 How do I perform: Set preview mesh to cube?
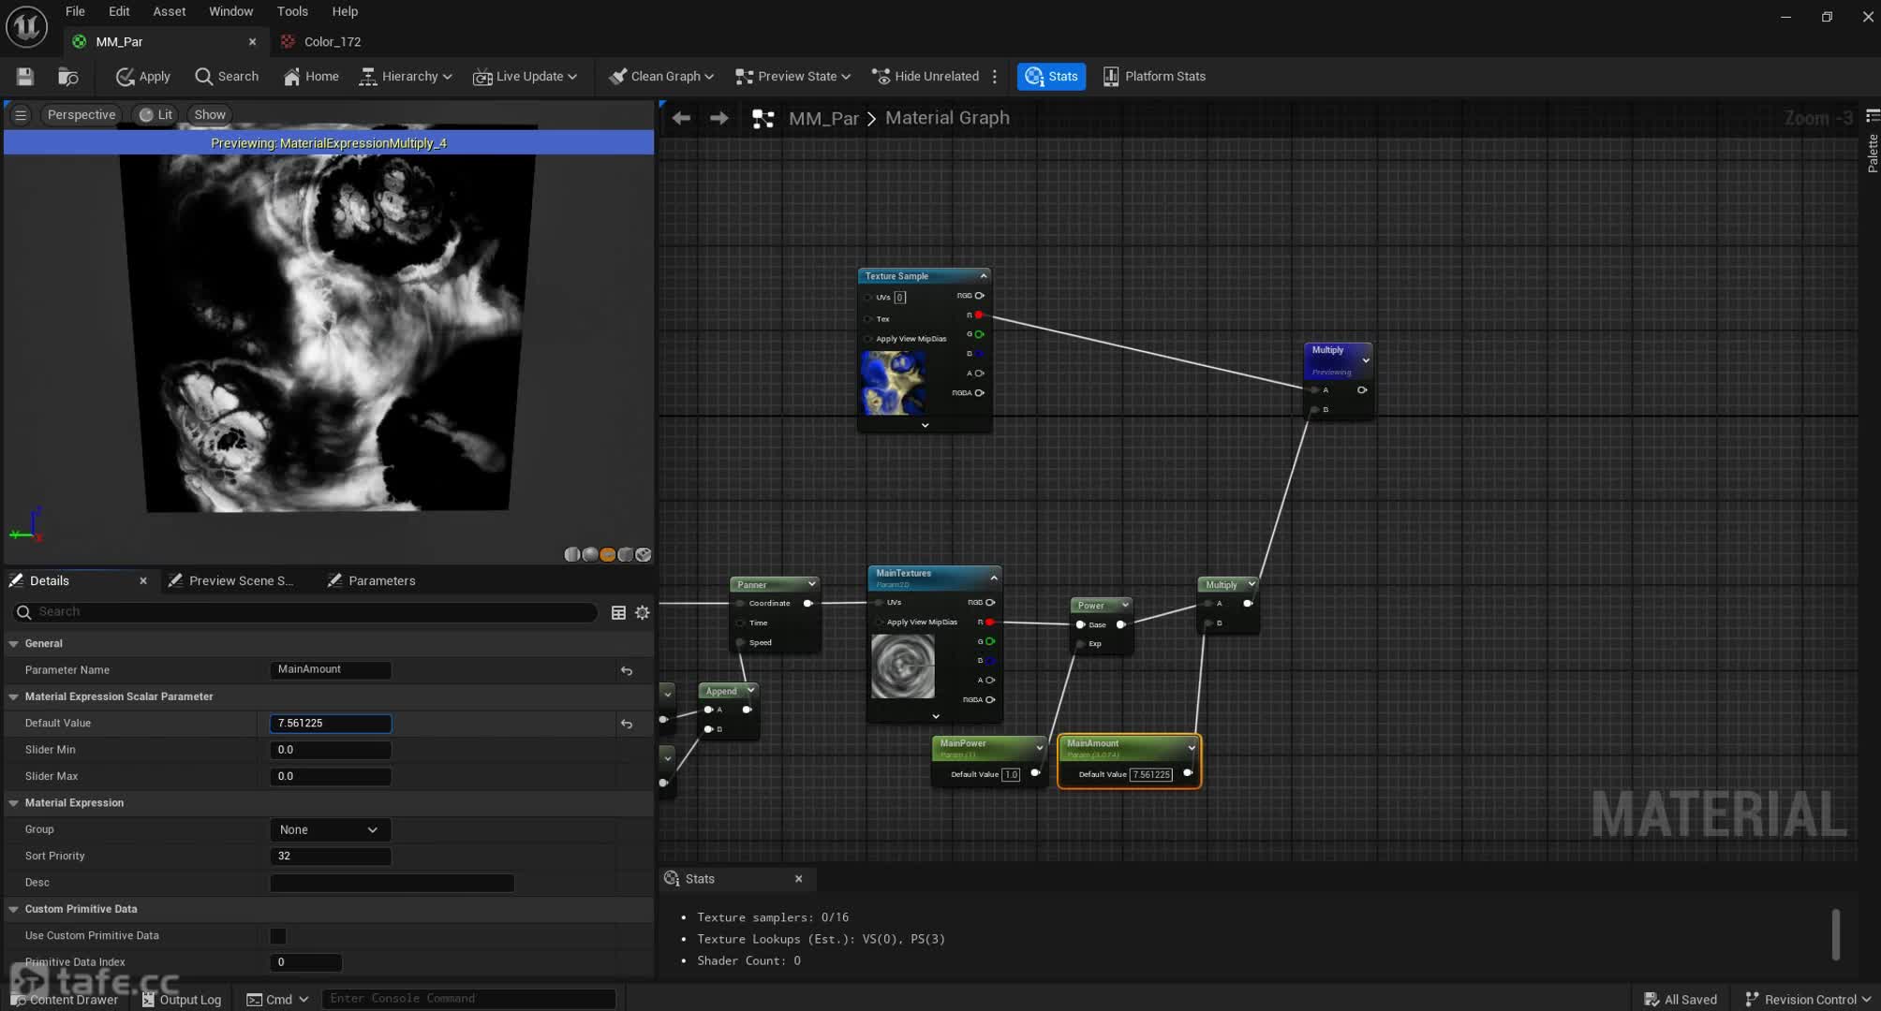point(626,554)
